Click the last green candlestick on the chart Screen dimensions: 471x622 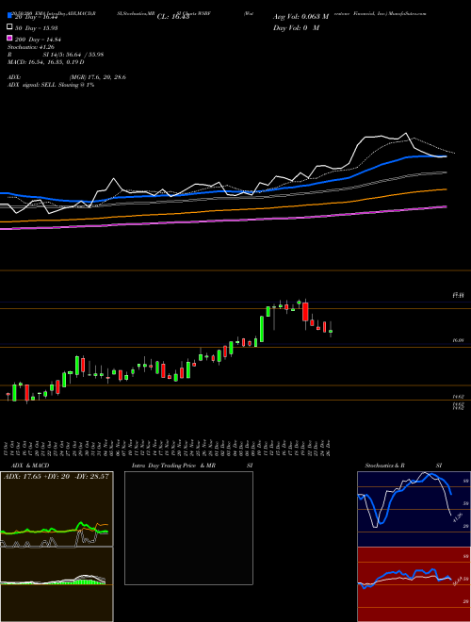tap(331, 331)
